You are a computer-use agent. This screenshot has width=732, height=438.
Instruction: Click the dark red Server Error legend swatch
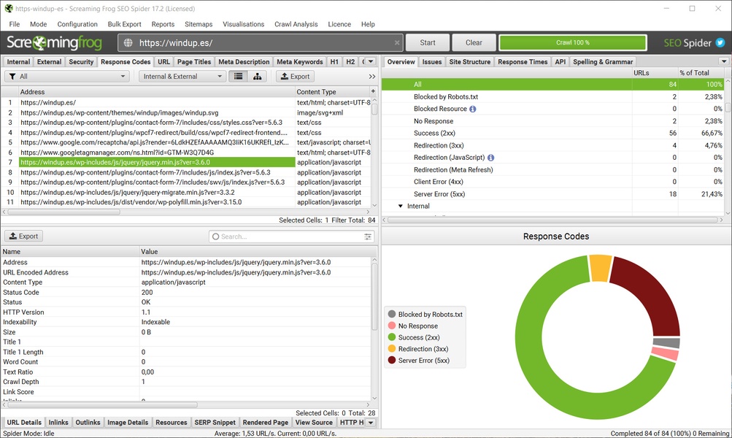coord(392,360)
